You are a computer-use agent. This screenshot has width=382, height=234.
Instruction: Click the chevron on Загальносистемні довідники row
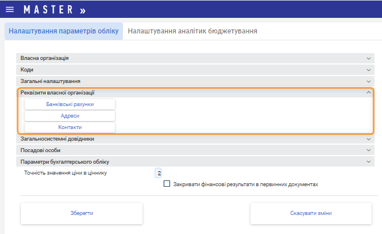point(369,139)
